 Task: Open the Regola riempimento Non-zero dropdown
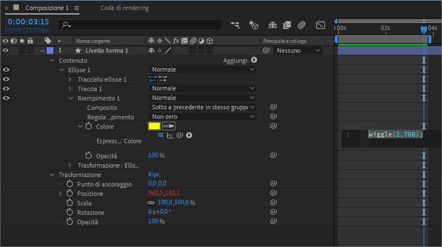[202, 116]
